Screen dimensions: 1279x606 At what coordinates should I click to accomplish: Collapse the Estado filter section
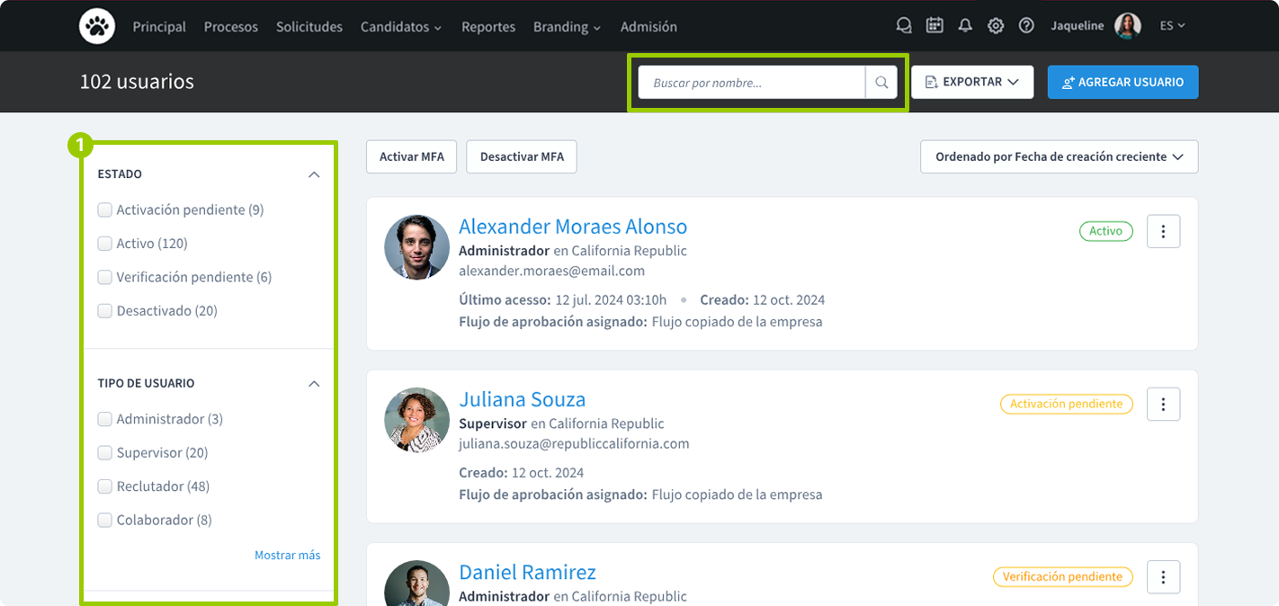313,174
